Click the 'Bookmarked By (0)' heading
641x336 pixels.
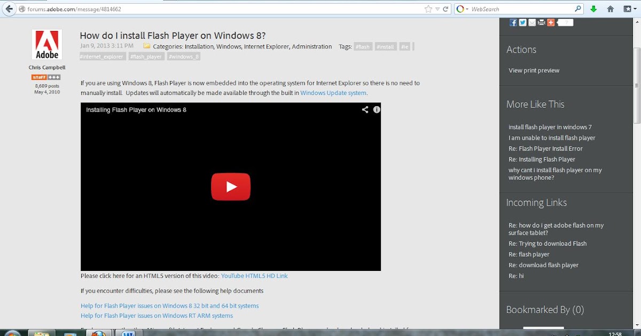pos(545,309)
